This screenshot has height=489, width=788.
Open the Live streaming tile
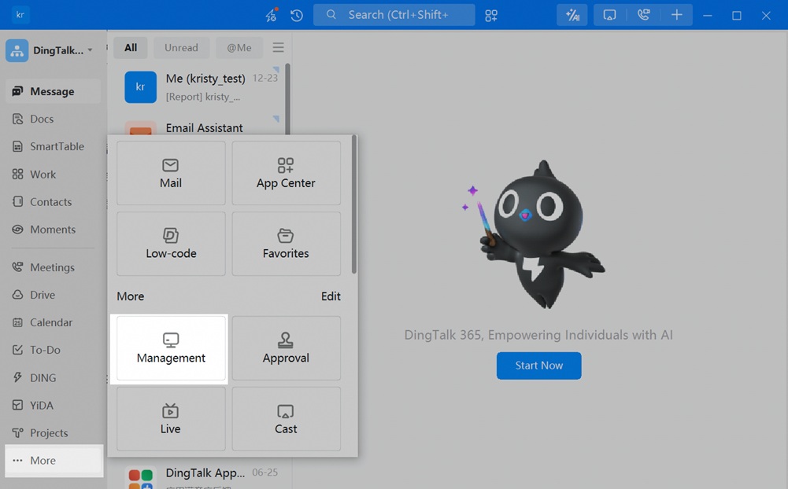[x=171, y=419]
